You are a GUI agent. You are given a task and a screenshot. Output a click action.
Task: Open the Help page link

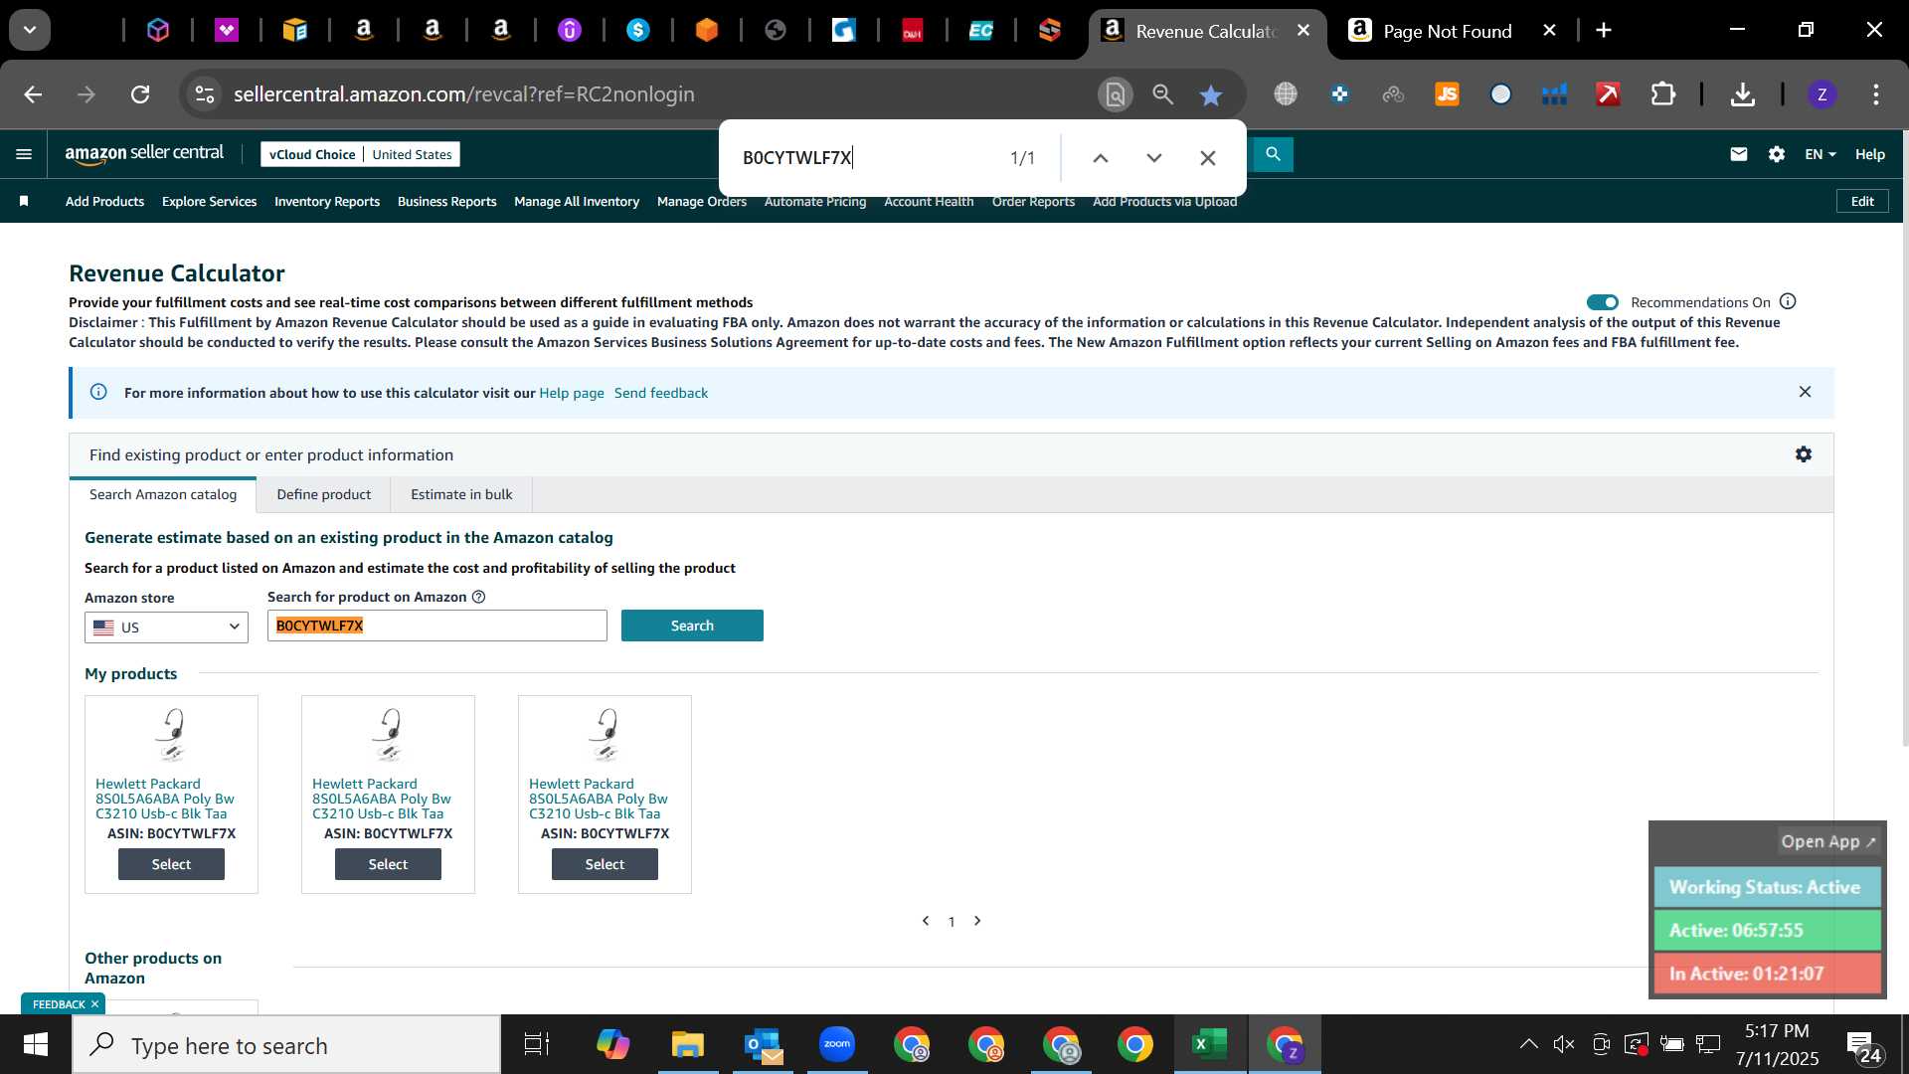[572, 393]
